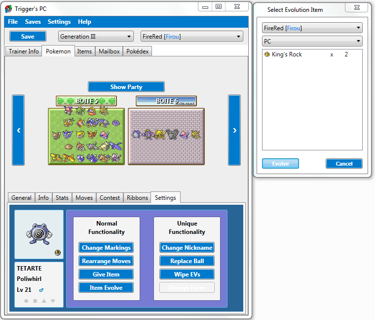375x320 pixels.
Task: Open the Generation III dropdown
Action: coord(96,37)
